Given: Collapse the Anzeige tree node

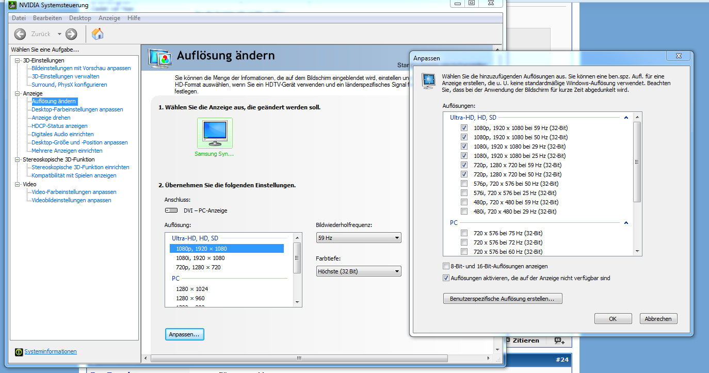Looking at the screenshot, I should coord(18,93).
